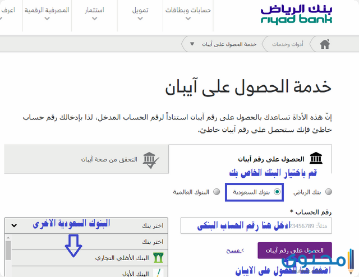The image size is (359, 277).
Task: Click the أدوات وخدمات breadcrumb
Action: (288, 44)
